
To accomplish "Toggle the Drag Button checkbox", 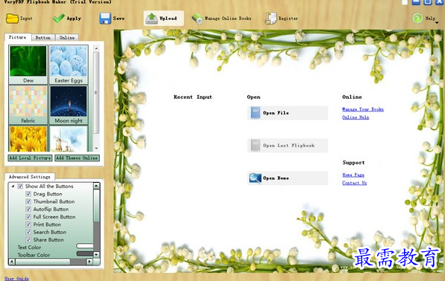I will [x=28, y=194].
